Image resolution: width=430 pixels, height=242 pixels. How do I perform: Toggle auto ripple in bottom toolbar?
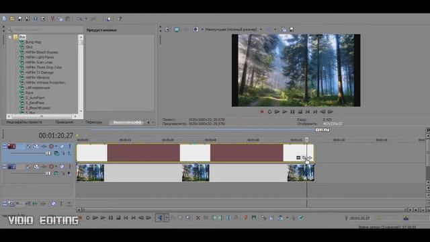click(280, 218)
